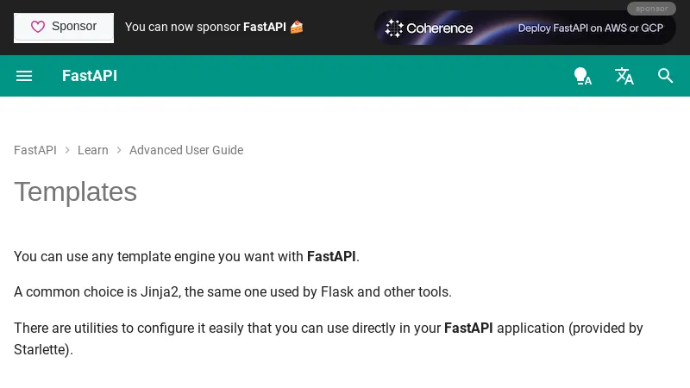690x388 pixels.
Task: Open the Learn breadcrumb
Action: (x=93, y=150)
